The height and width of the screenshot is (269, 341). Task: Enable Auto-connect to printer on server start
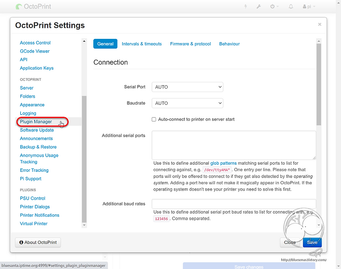(x=154, y=120)
